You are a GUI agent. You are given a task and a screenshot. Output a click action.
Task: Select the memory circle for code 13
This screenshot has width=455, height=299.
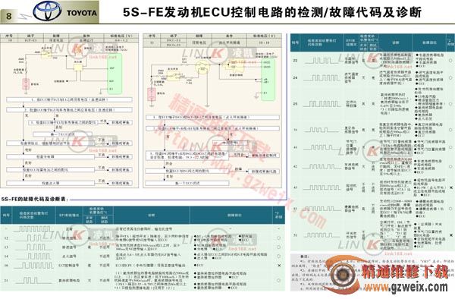tap(278, 247)
